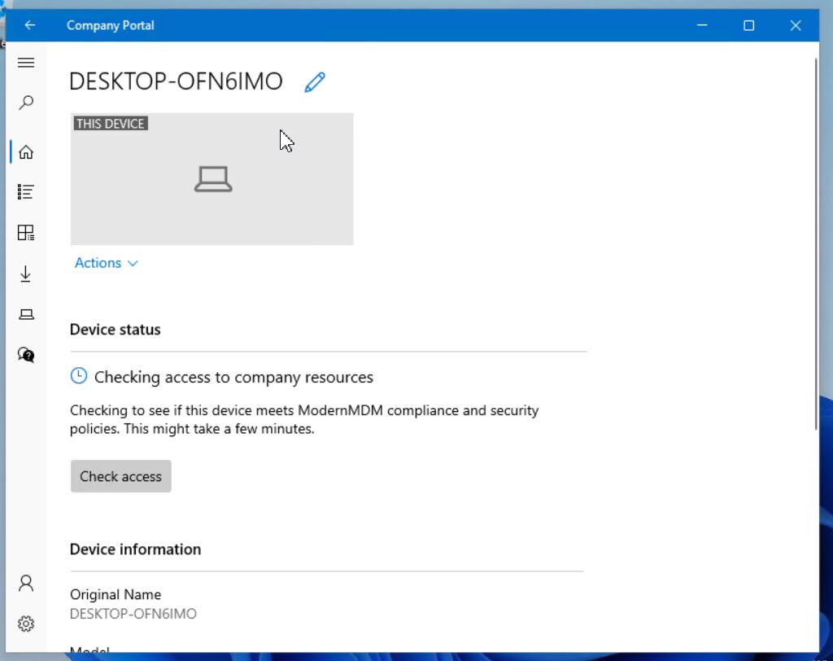Open Downloads and updates section
The height and width of the screenshot is (661, 833).
click(x=26, y=274)
